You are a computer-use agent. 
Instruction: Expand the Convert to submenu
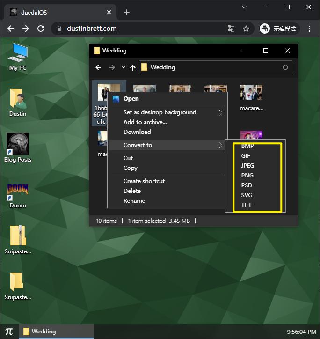tap(167, 145)
